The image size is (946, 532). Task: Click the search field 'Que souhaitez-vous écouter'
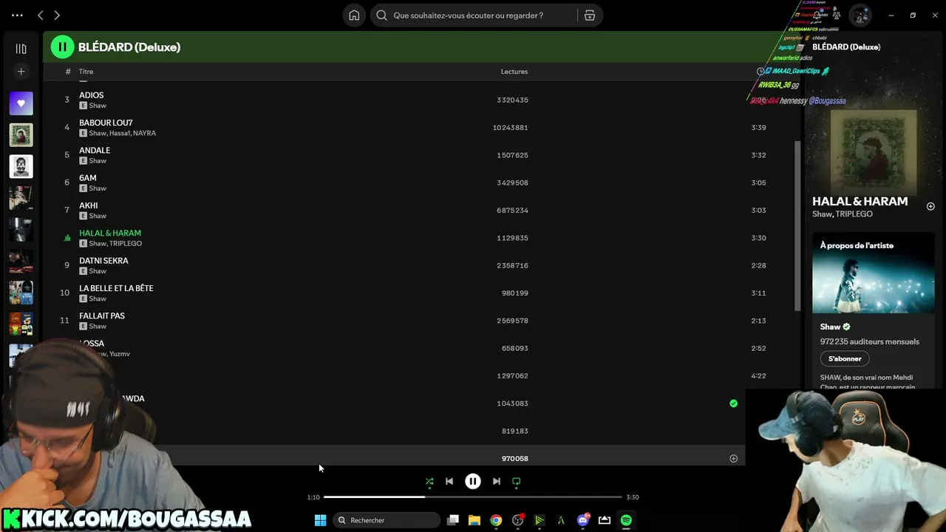coord(473,16)
